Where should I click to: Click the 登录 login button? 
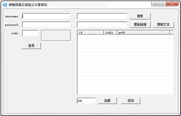click(x=31, y=46)
